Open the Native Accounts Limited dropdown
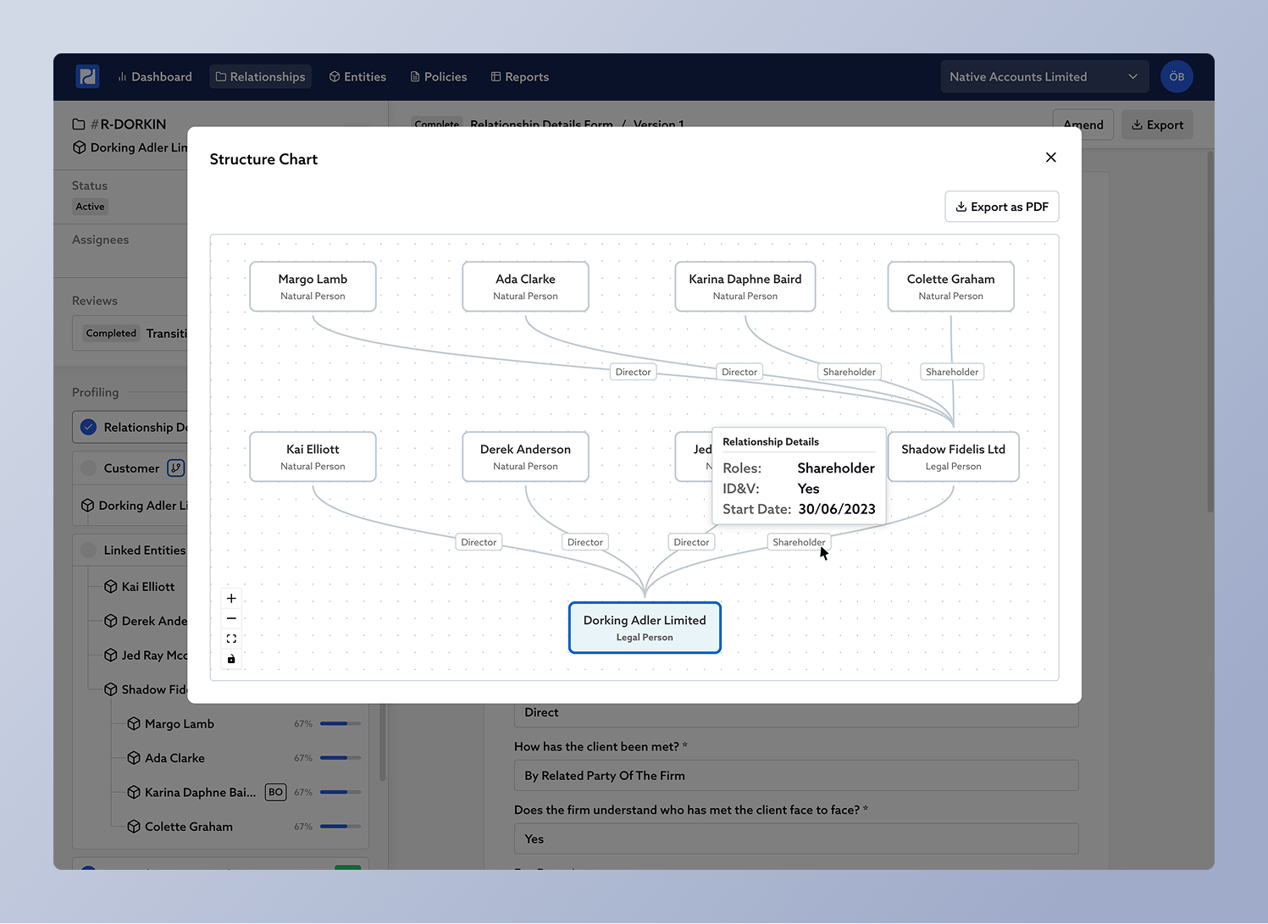 click(1044, 76)
